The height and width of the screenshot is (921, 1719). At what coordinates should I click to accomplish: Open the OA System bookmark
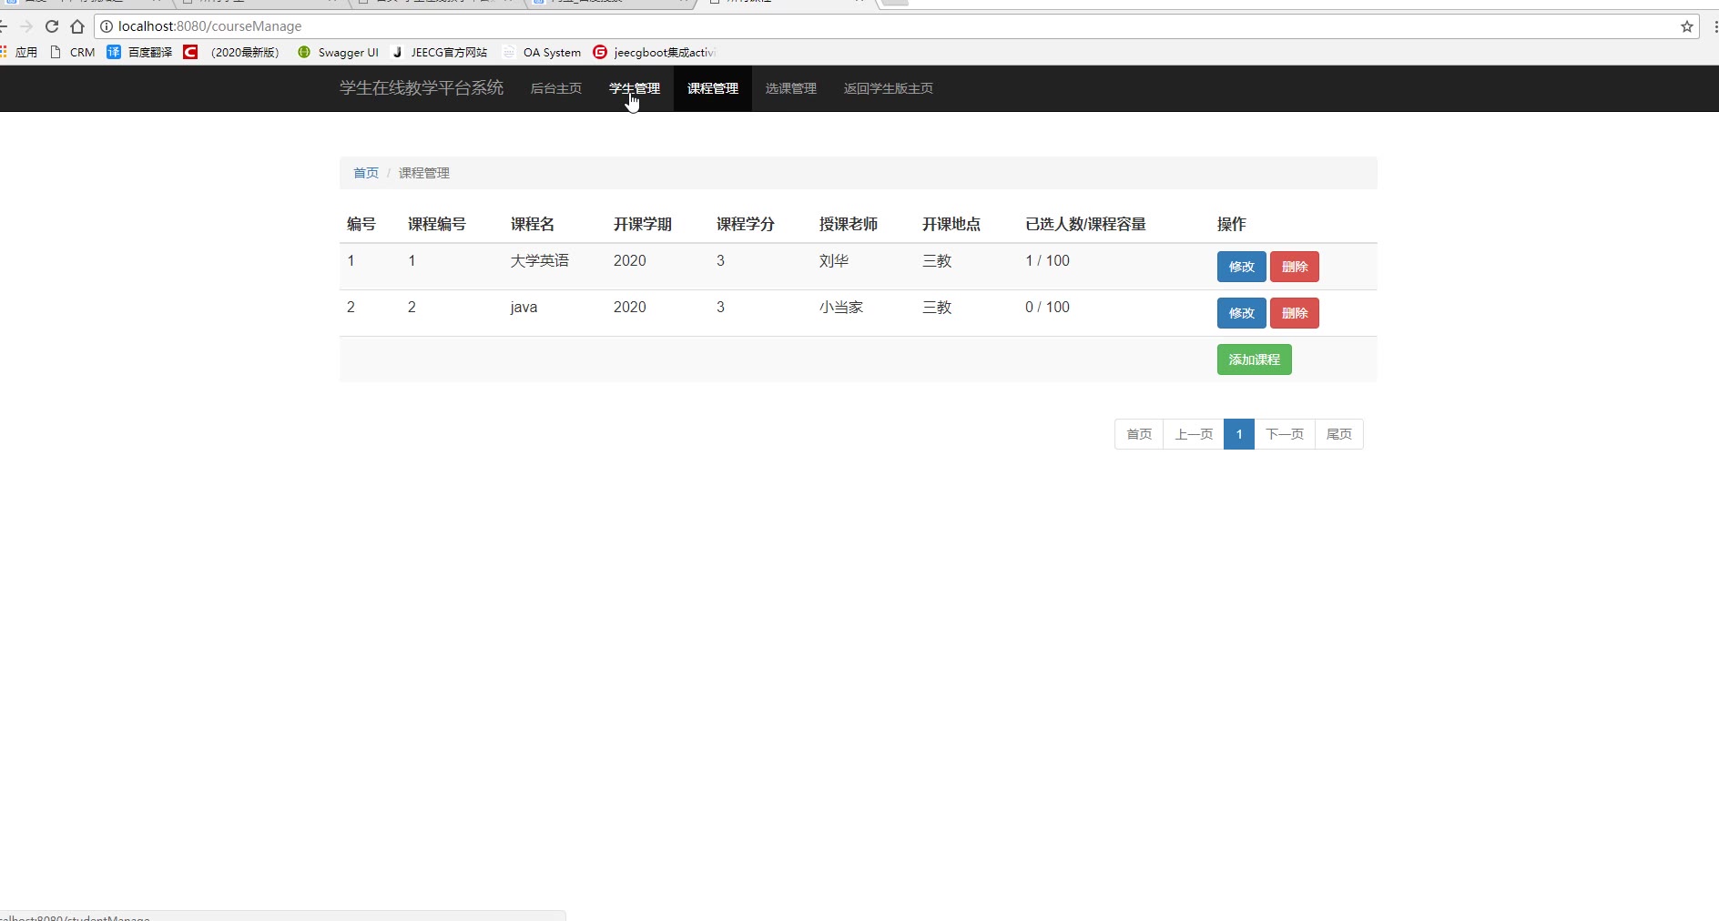coord(542,52)
